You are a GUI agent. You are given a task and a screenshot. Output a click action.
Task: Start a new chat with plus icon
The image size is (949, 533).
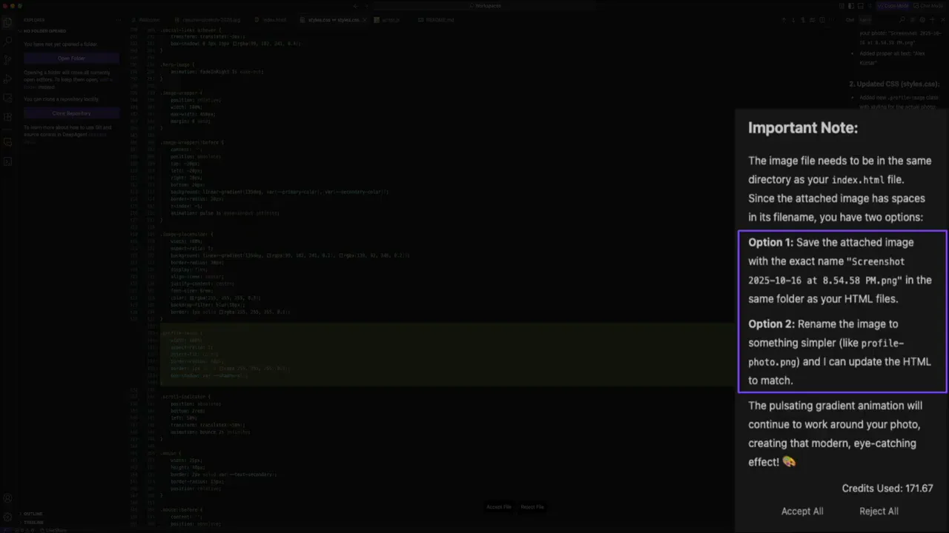point(932,20)
